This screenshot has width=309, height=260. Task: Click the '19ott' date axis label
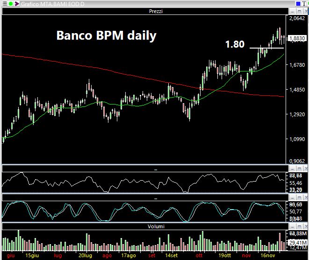tap(225, 255)
